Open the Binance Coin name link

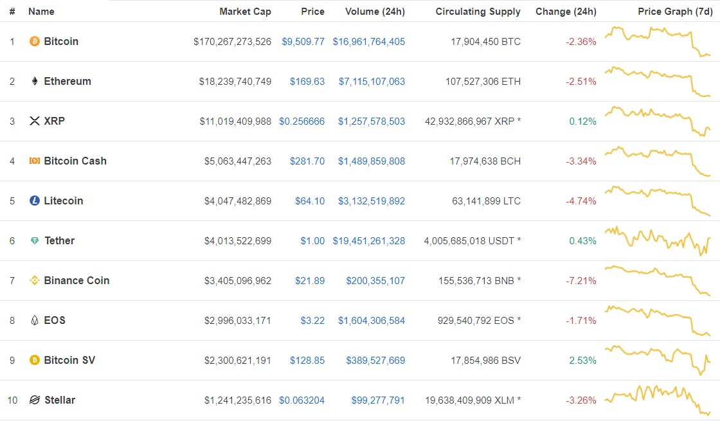coord(76,280)
